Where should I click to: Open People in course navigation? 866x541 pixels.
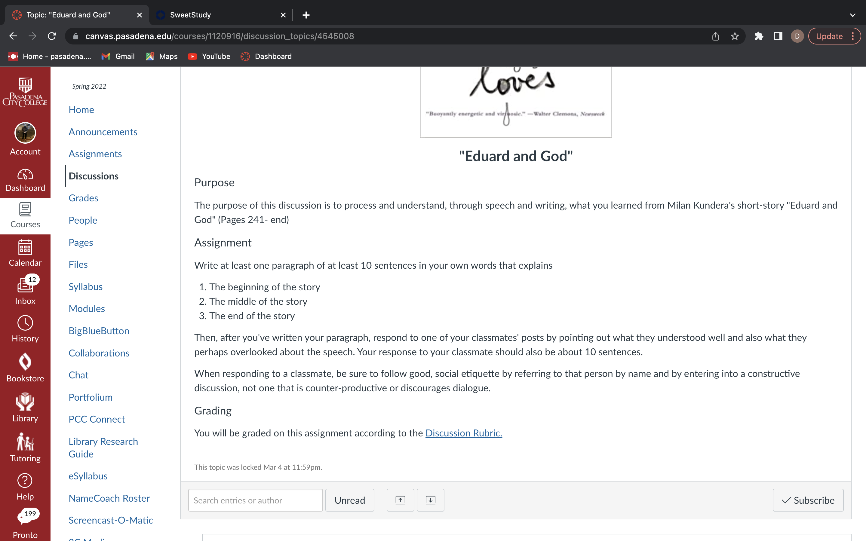pos(83,220)
